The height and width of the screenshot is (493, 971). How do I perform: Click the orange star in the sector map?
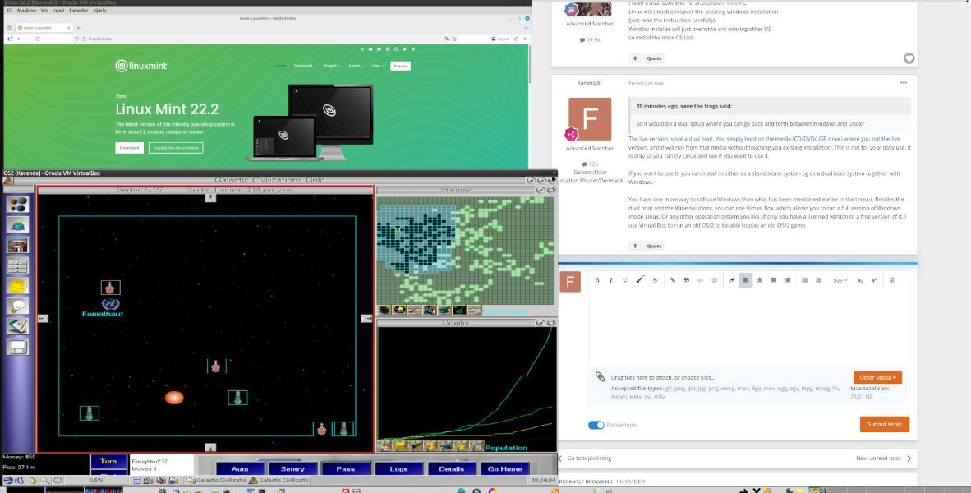173,398
